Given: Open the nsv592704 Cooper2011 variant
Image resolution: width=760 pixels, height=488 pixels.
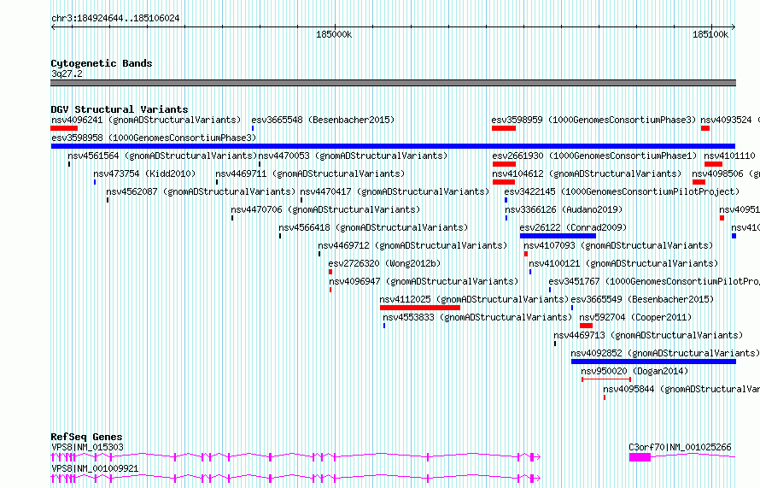Looking at the screenshot, I should (635, 317).
